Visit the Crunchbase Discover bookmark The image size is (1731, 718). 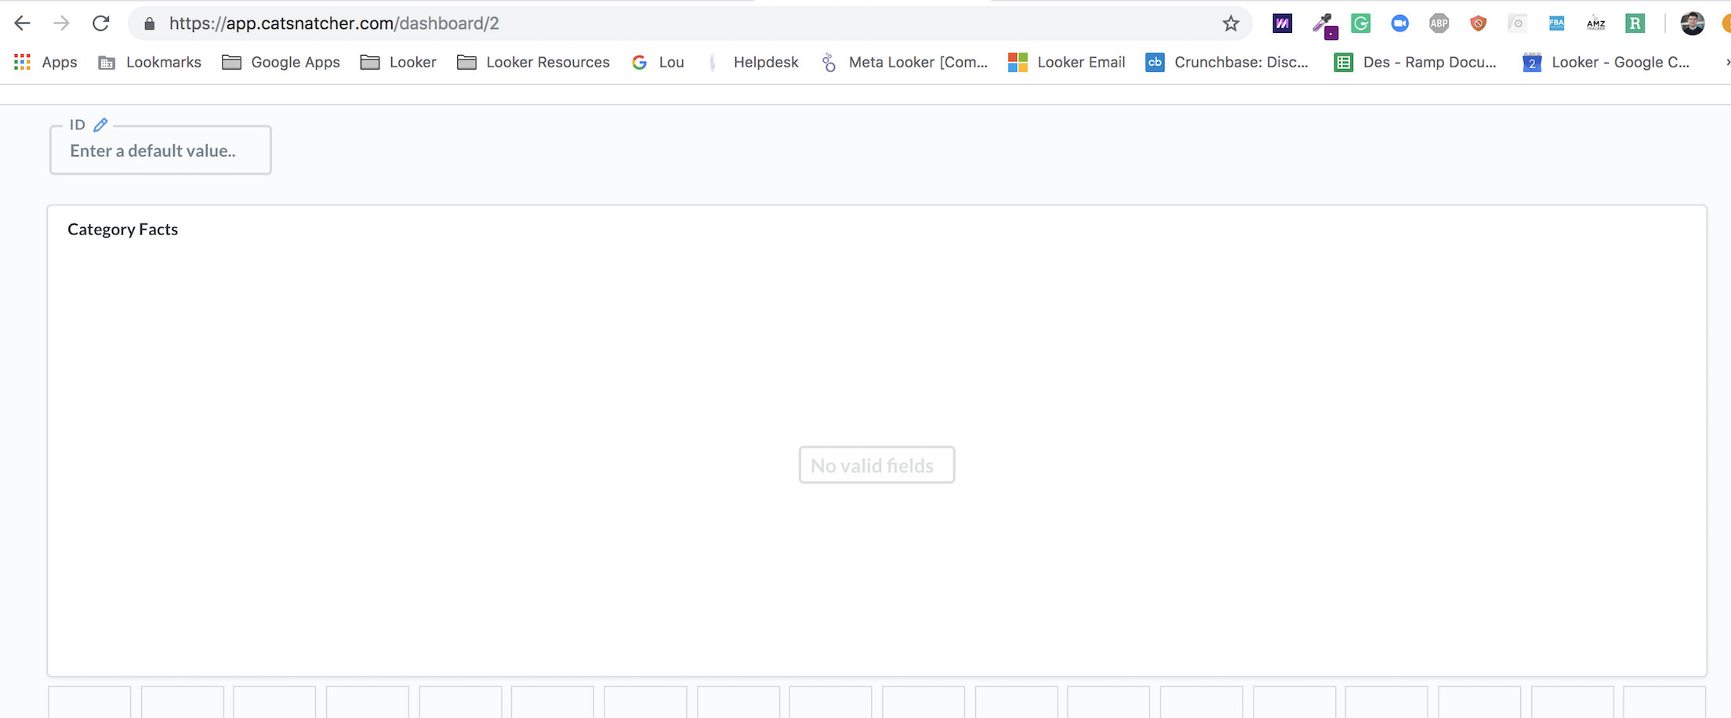click(1227, 62)
